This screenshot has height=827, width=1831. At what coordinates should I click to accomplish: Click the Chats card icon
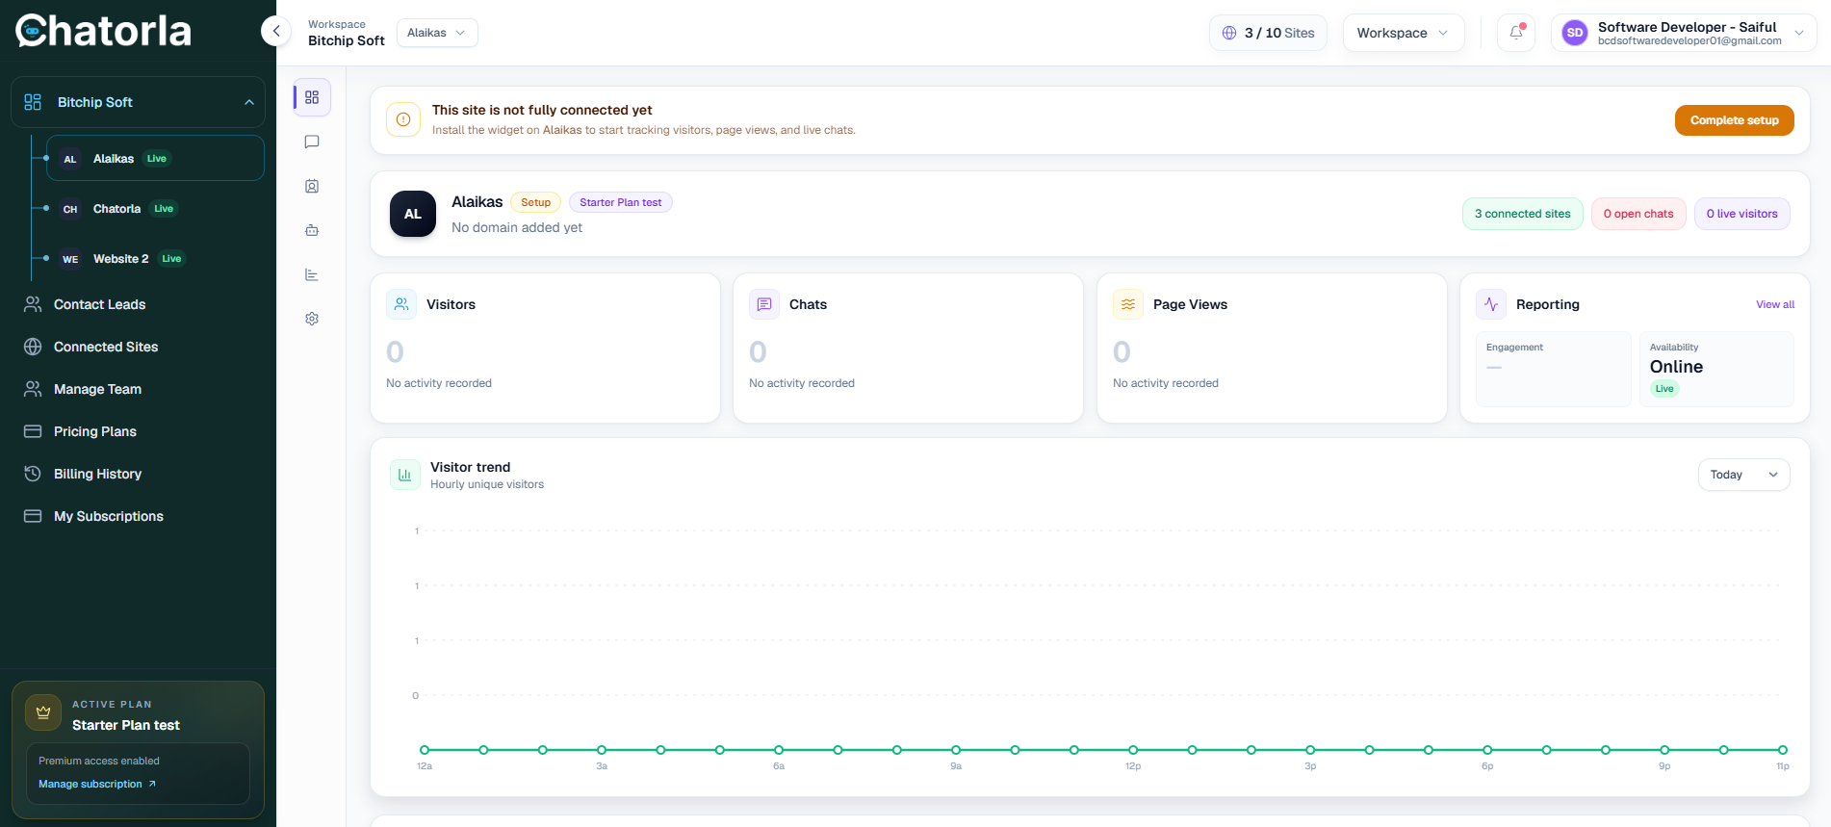tap(764, 304)
